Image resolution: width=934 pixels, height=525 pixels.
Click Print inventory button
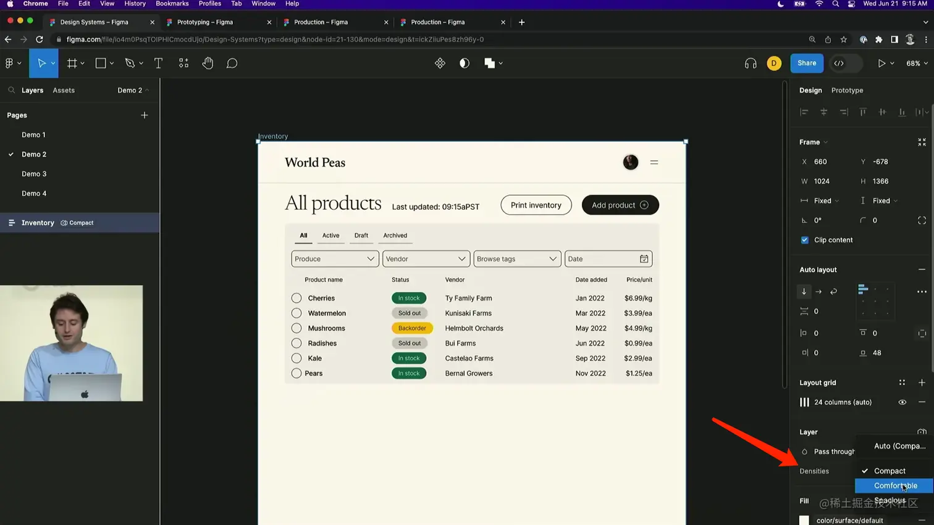click(536, 205)
